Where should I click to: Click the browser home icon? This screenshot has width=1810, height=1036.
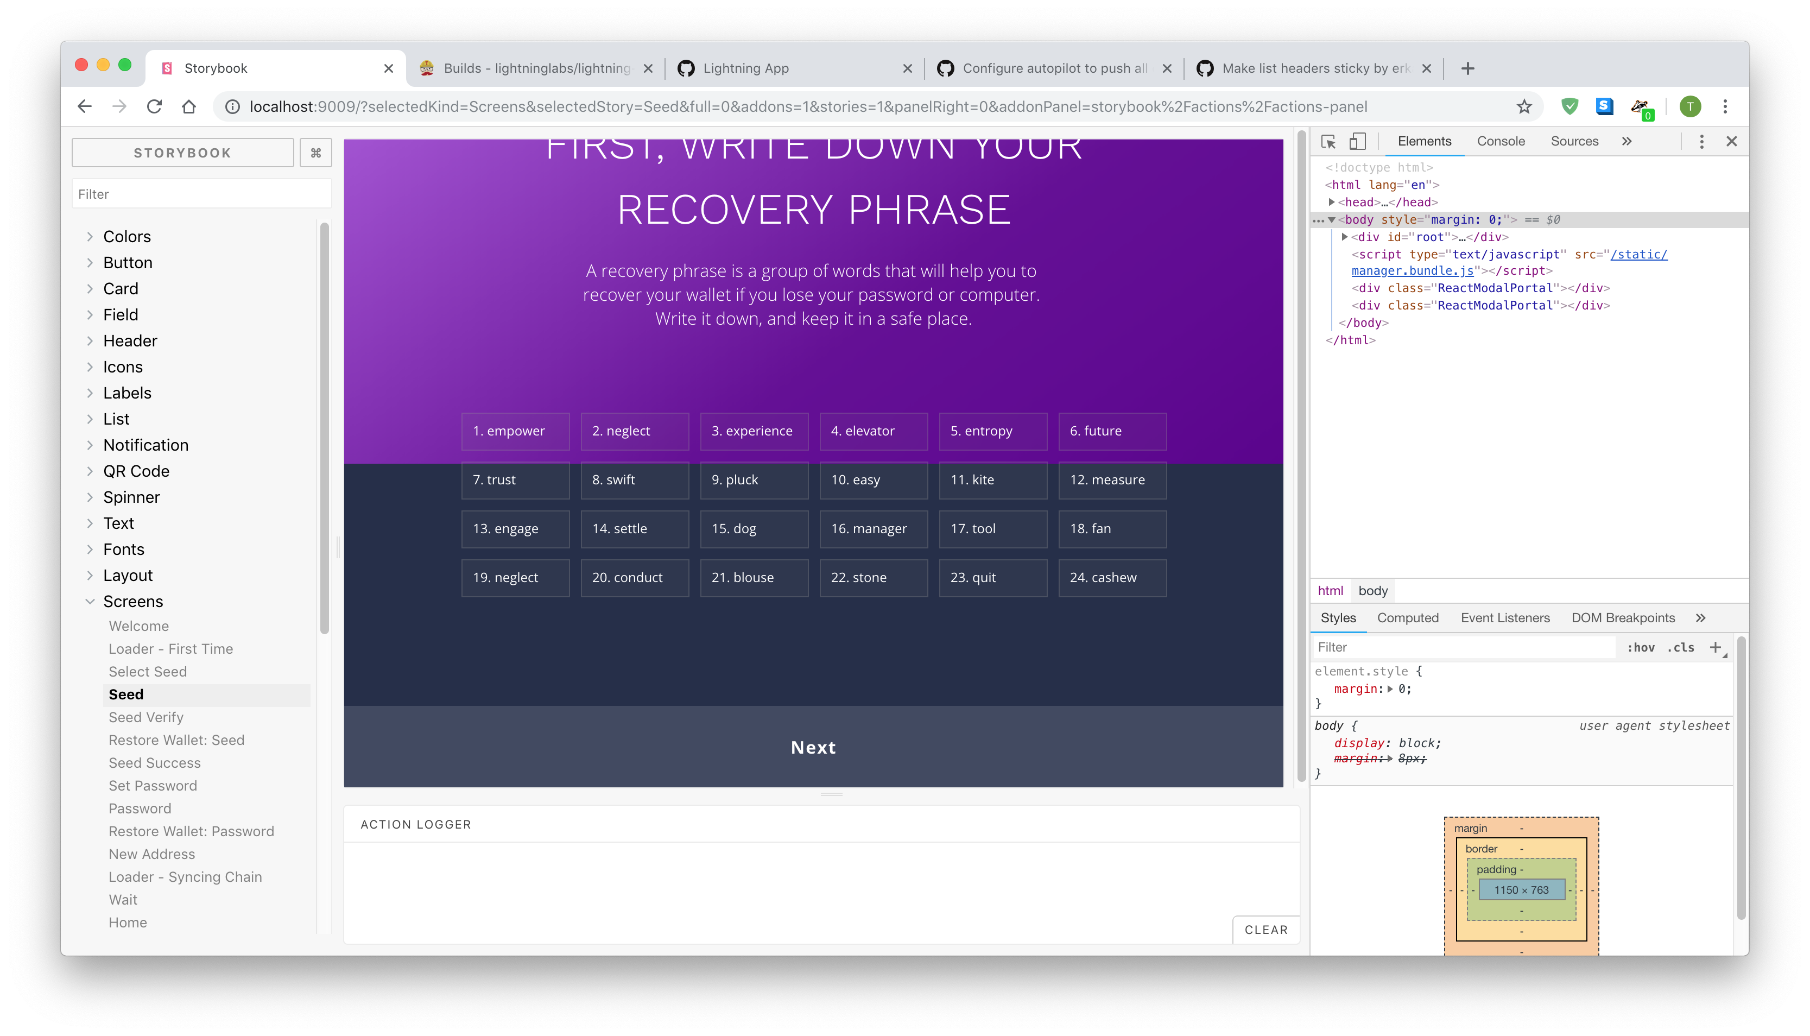click(188, 107)
